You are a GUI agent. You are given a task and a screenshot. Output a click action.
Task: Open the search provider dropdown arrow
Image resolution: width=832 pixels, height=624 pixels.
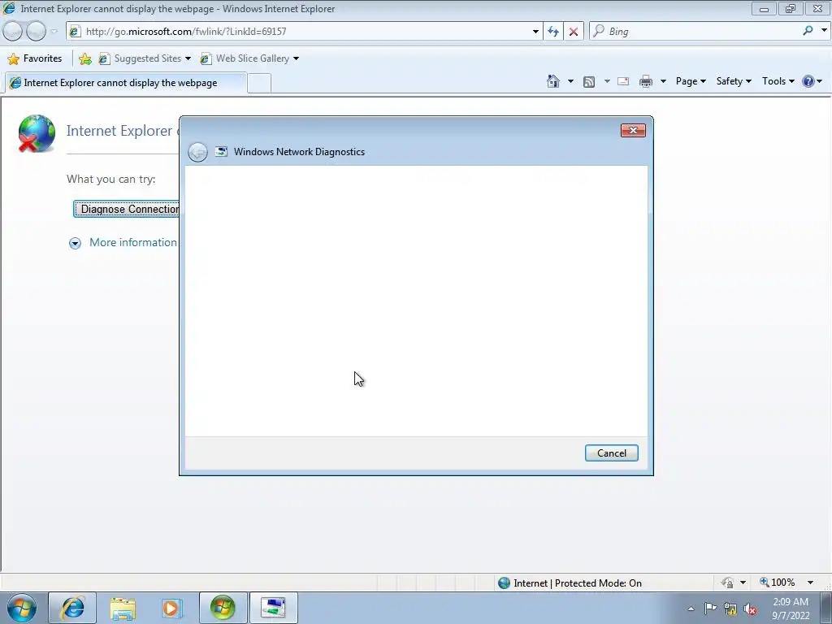point(824,31)
